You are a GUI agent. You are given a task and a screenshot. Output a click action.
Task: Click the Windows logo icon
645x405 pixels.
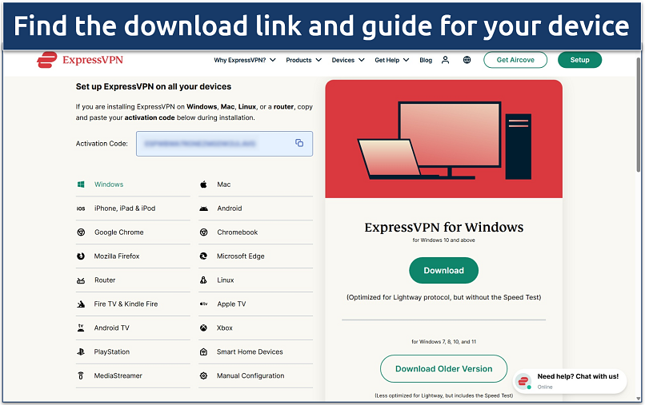click(x=81, y=185)
